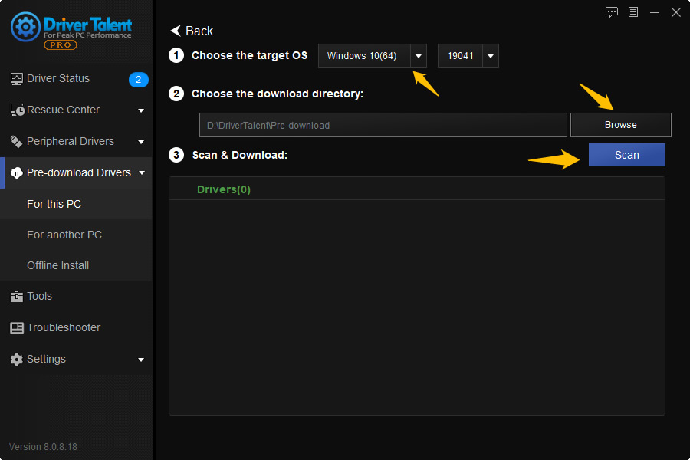Open the main menu list icon
This screenshot has width=690, height=460.
[x=633, y=12]
